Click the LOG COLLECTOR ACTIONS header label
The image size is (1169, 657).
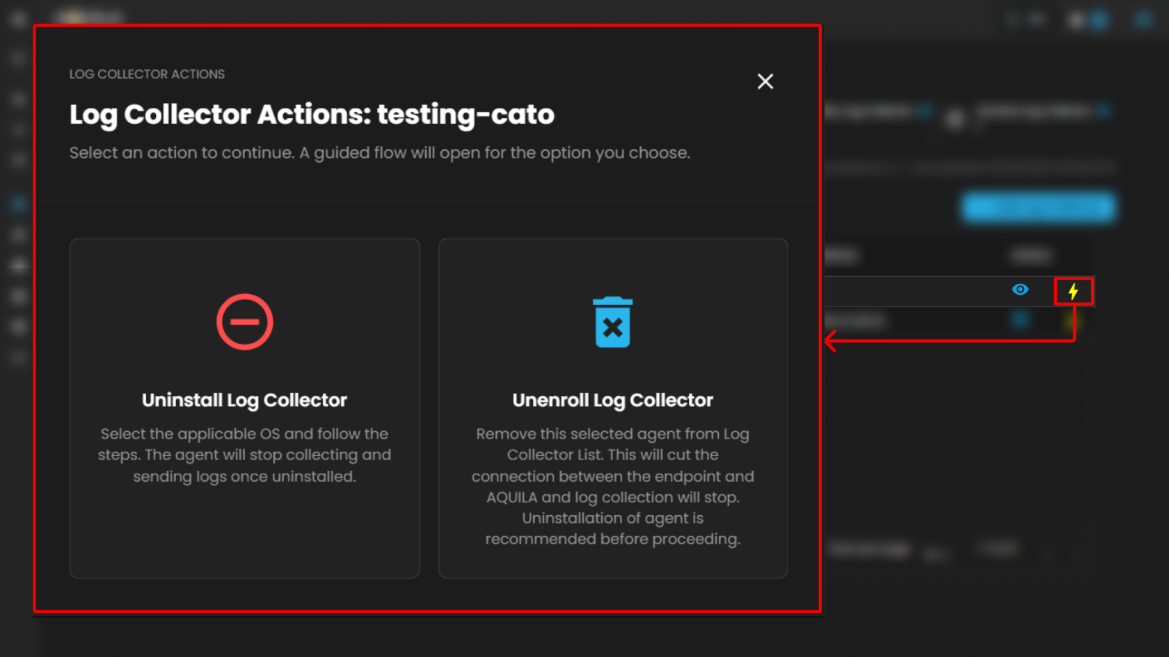point(147,74)
